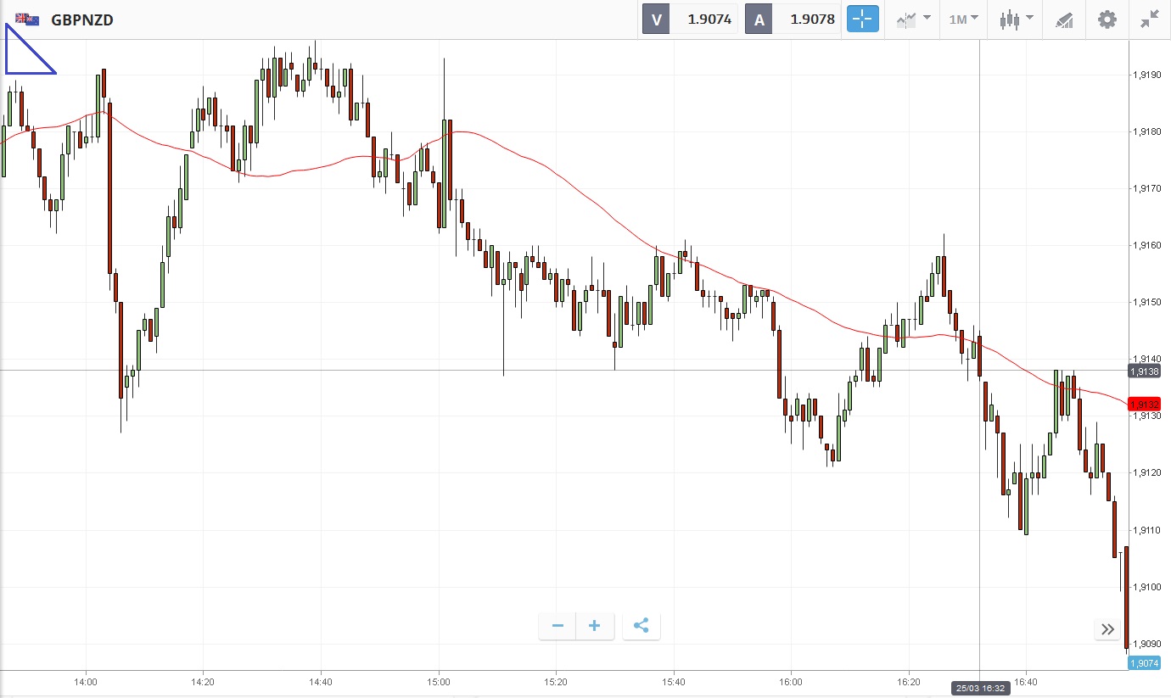Click the 15:40 time axis label
1171x698 pixels.
673,680
